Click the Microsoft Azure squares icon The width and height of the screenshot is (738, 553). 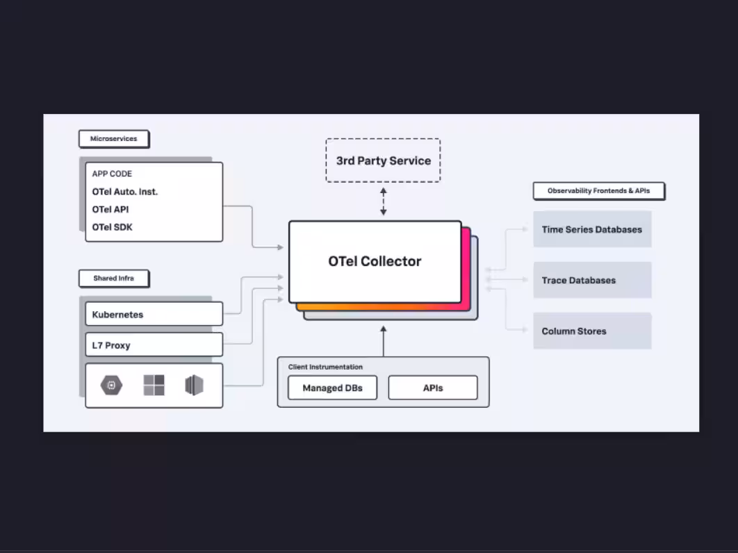(x=153, y=385)
